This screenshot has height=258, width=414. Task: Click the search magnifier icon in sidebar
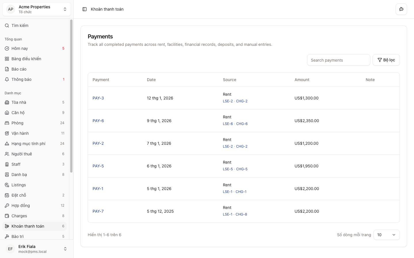(7, 26)
